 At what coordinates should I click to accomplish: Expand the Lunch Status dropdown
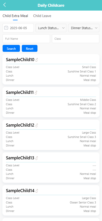[x=51, y=28]
